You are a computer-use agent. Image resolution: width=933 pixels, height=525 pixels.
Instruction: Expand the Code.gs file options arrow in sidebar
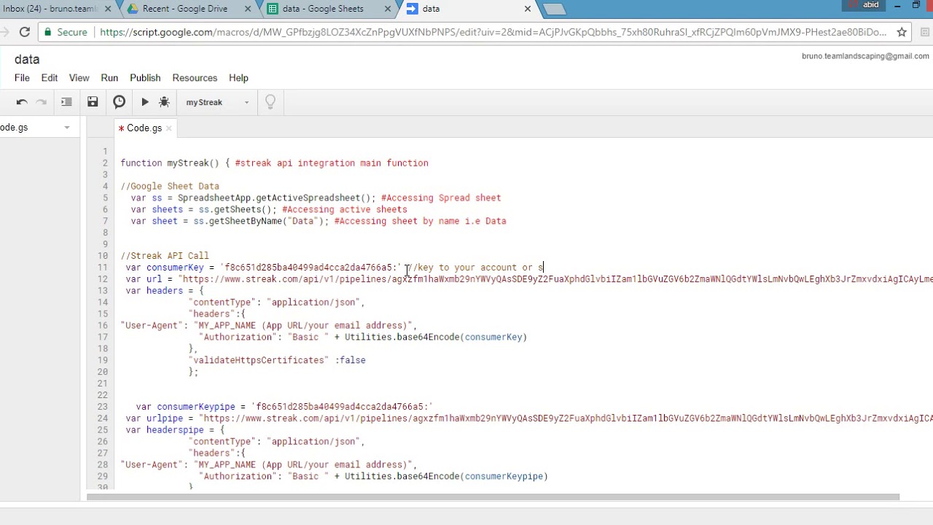66,128
